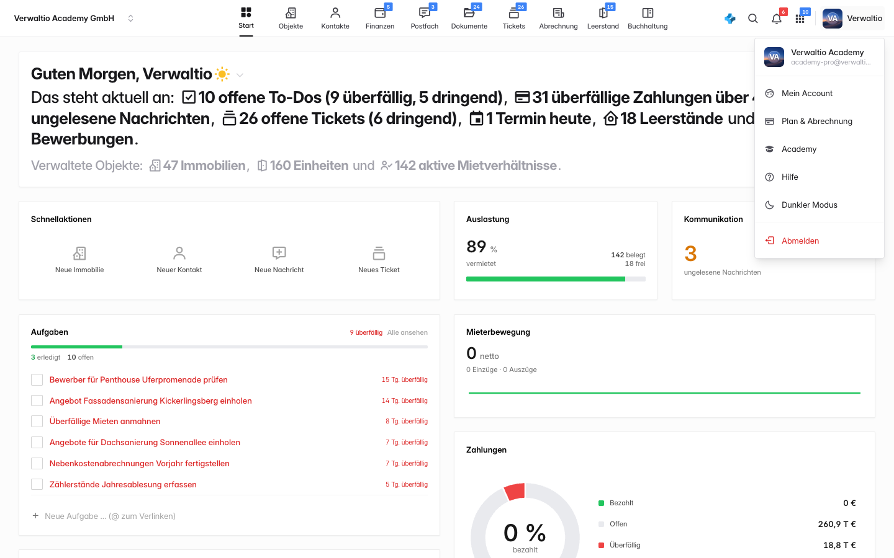Click the search magnifier icon
Screen dimensions: 894x558
(x=753, y=19)
